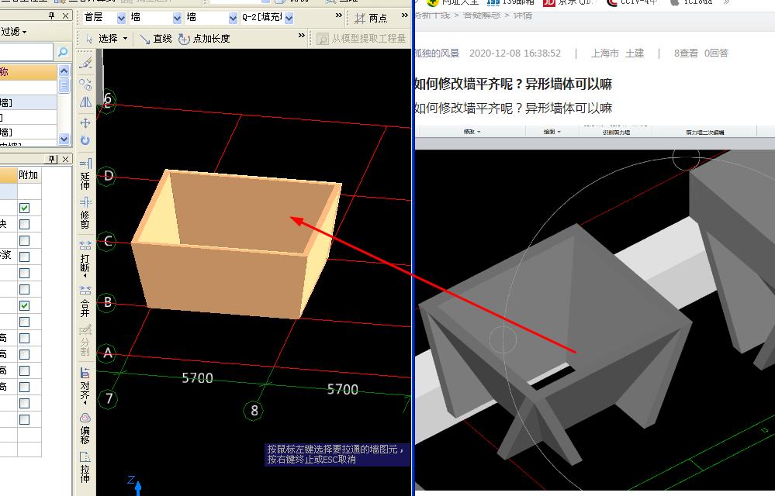This screenshot has width=775, height=496.
Task: Activate the 延伸 (extend) tool
Action: tap(85, 174)
